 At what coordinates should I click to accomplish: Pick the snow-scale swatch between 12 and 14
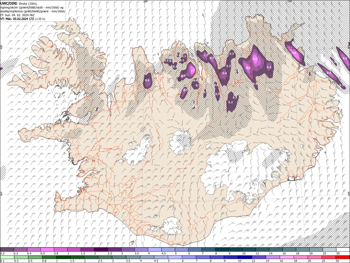262,250
